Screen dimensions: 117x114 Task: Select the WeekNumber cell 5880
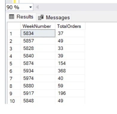point(38,86)
